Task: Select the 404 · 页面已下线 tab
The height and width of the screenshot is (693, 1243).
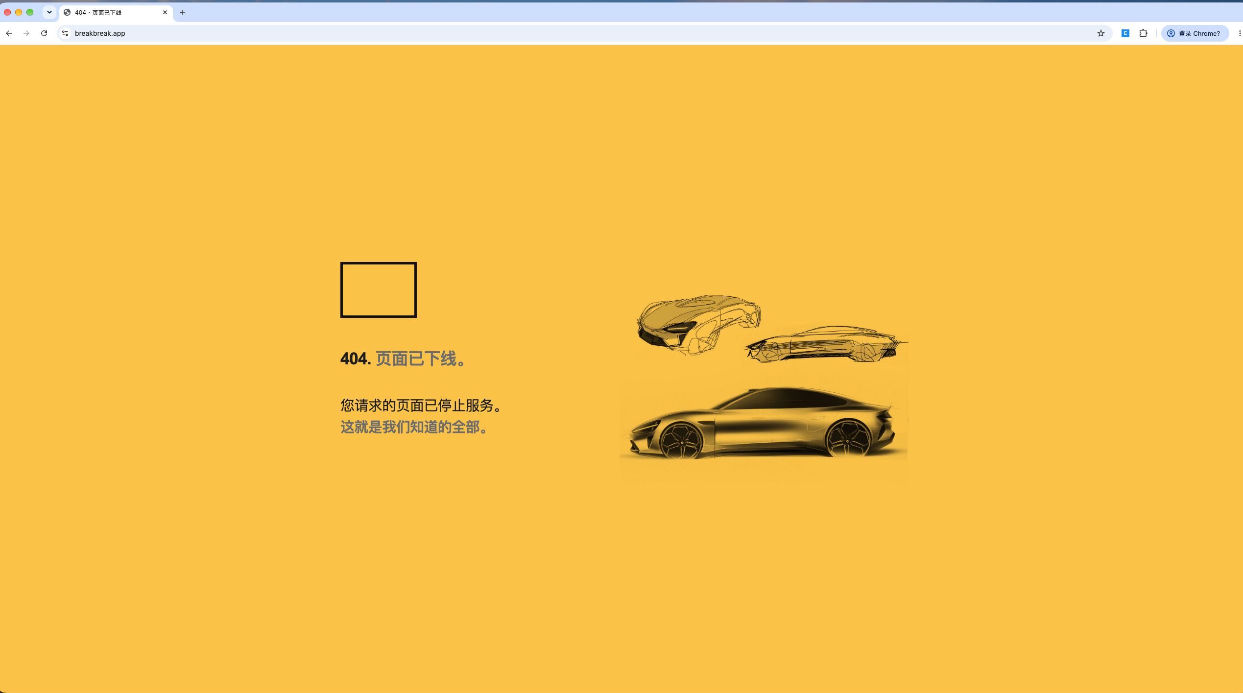Action: pos(116,12)
